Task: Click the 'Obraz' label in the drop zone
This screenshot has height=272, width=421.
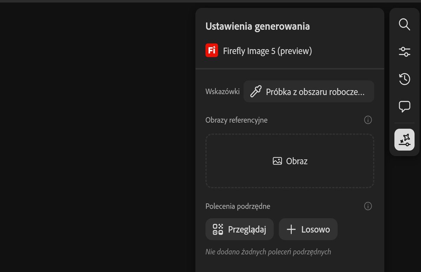Action: [297, 161]
